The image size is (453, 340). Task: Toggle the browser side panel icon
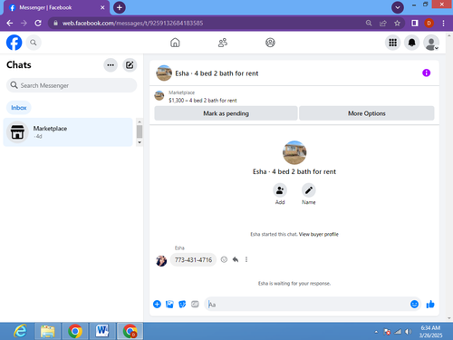[415, 23]
